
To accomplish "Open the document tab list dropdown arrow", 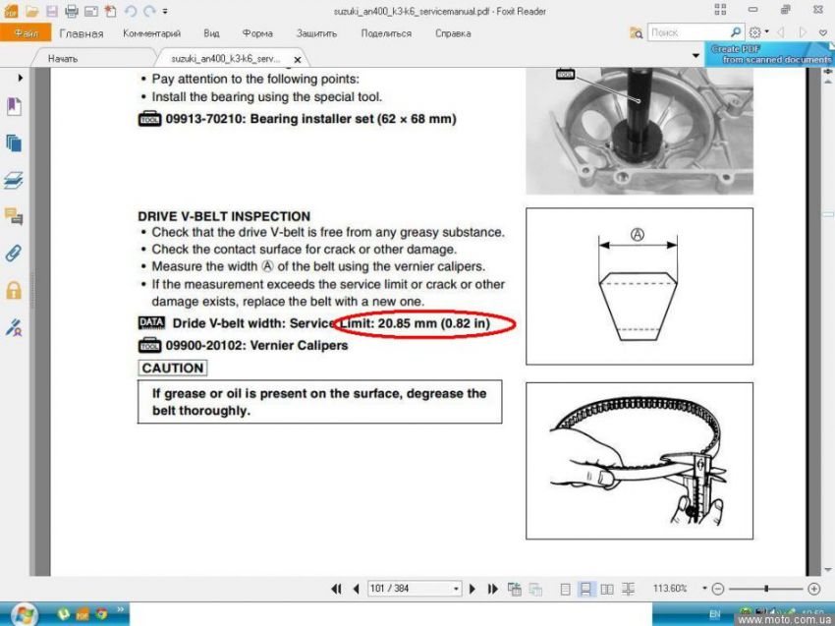I will click(x=696, y=56).
